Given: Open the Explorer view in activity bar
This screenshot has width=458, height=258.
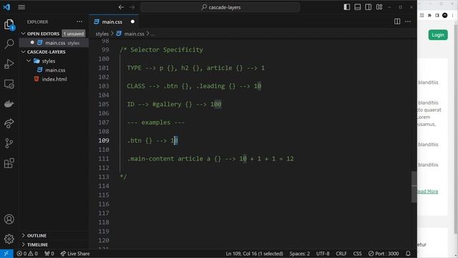Looking at the screenshot, I should (9, 24).
